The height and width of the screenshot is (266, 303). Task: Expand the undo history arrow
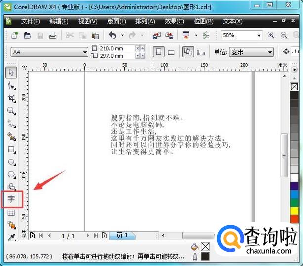coord(122,36)
